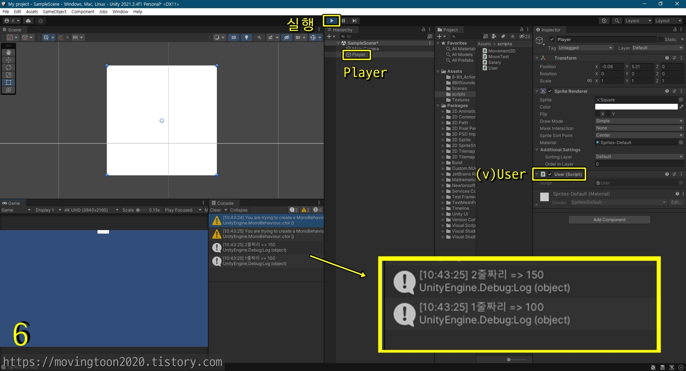Open the Window menu
This screenshot has width=686, height=371.
[x=120, y=11]
